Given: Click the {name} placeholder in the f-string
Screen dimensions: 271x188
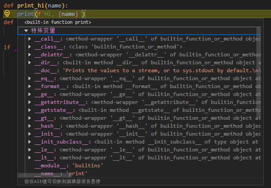Looking at the screenshot, I should coord(68,14).
